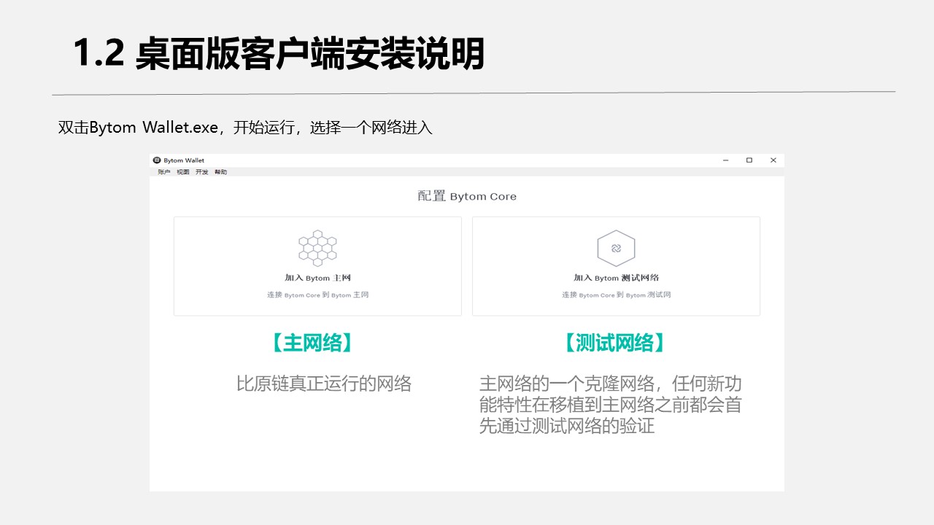Minimize the Bytom Wallet window
Screen dimensions: 934x525
click(725, 160)
